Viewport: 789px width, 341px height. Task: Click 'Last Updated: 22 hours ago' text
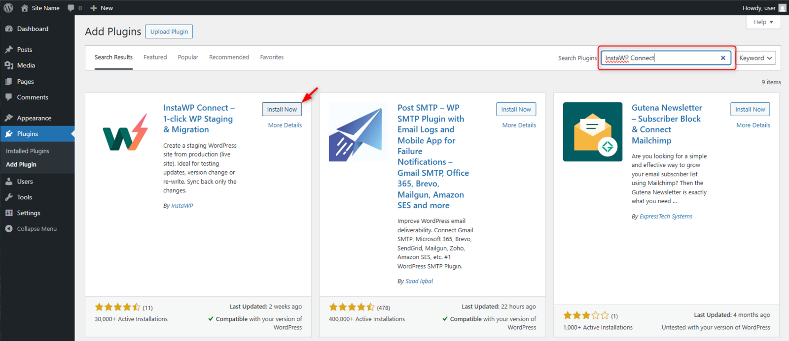[499, 307]
